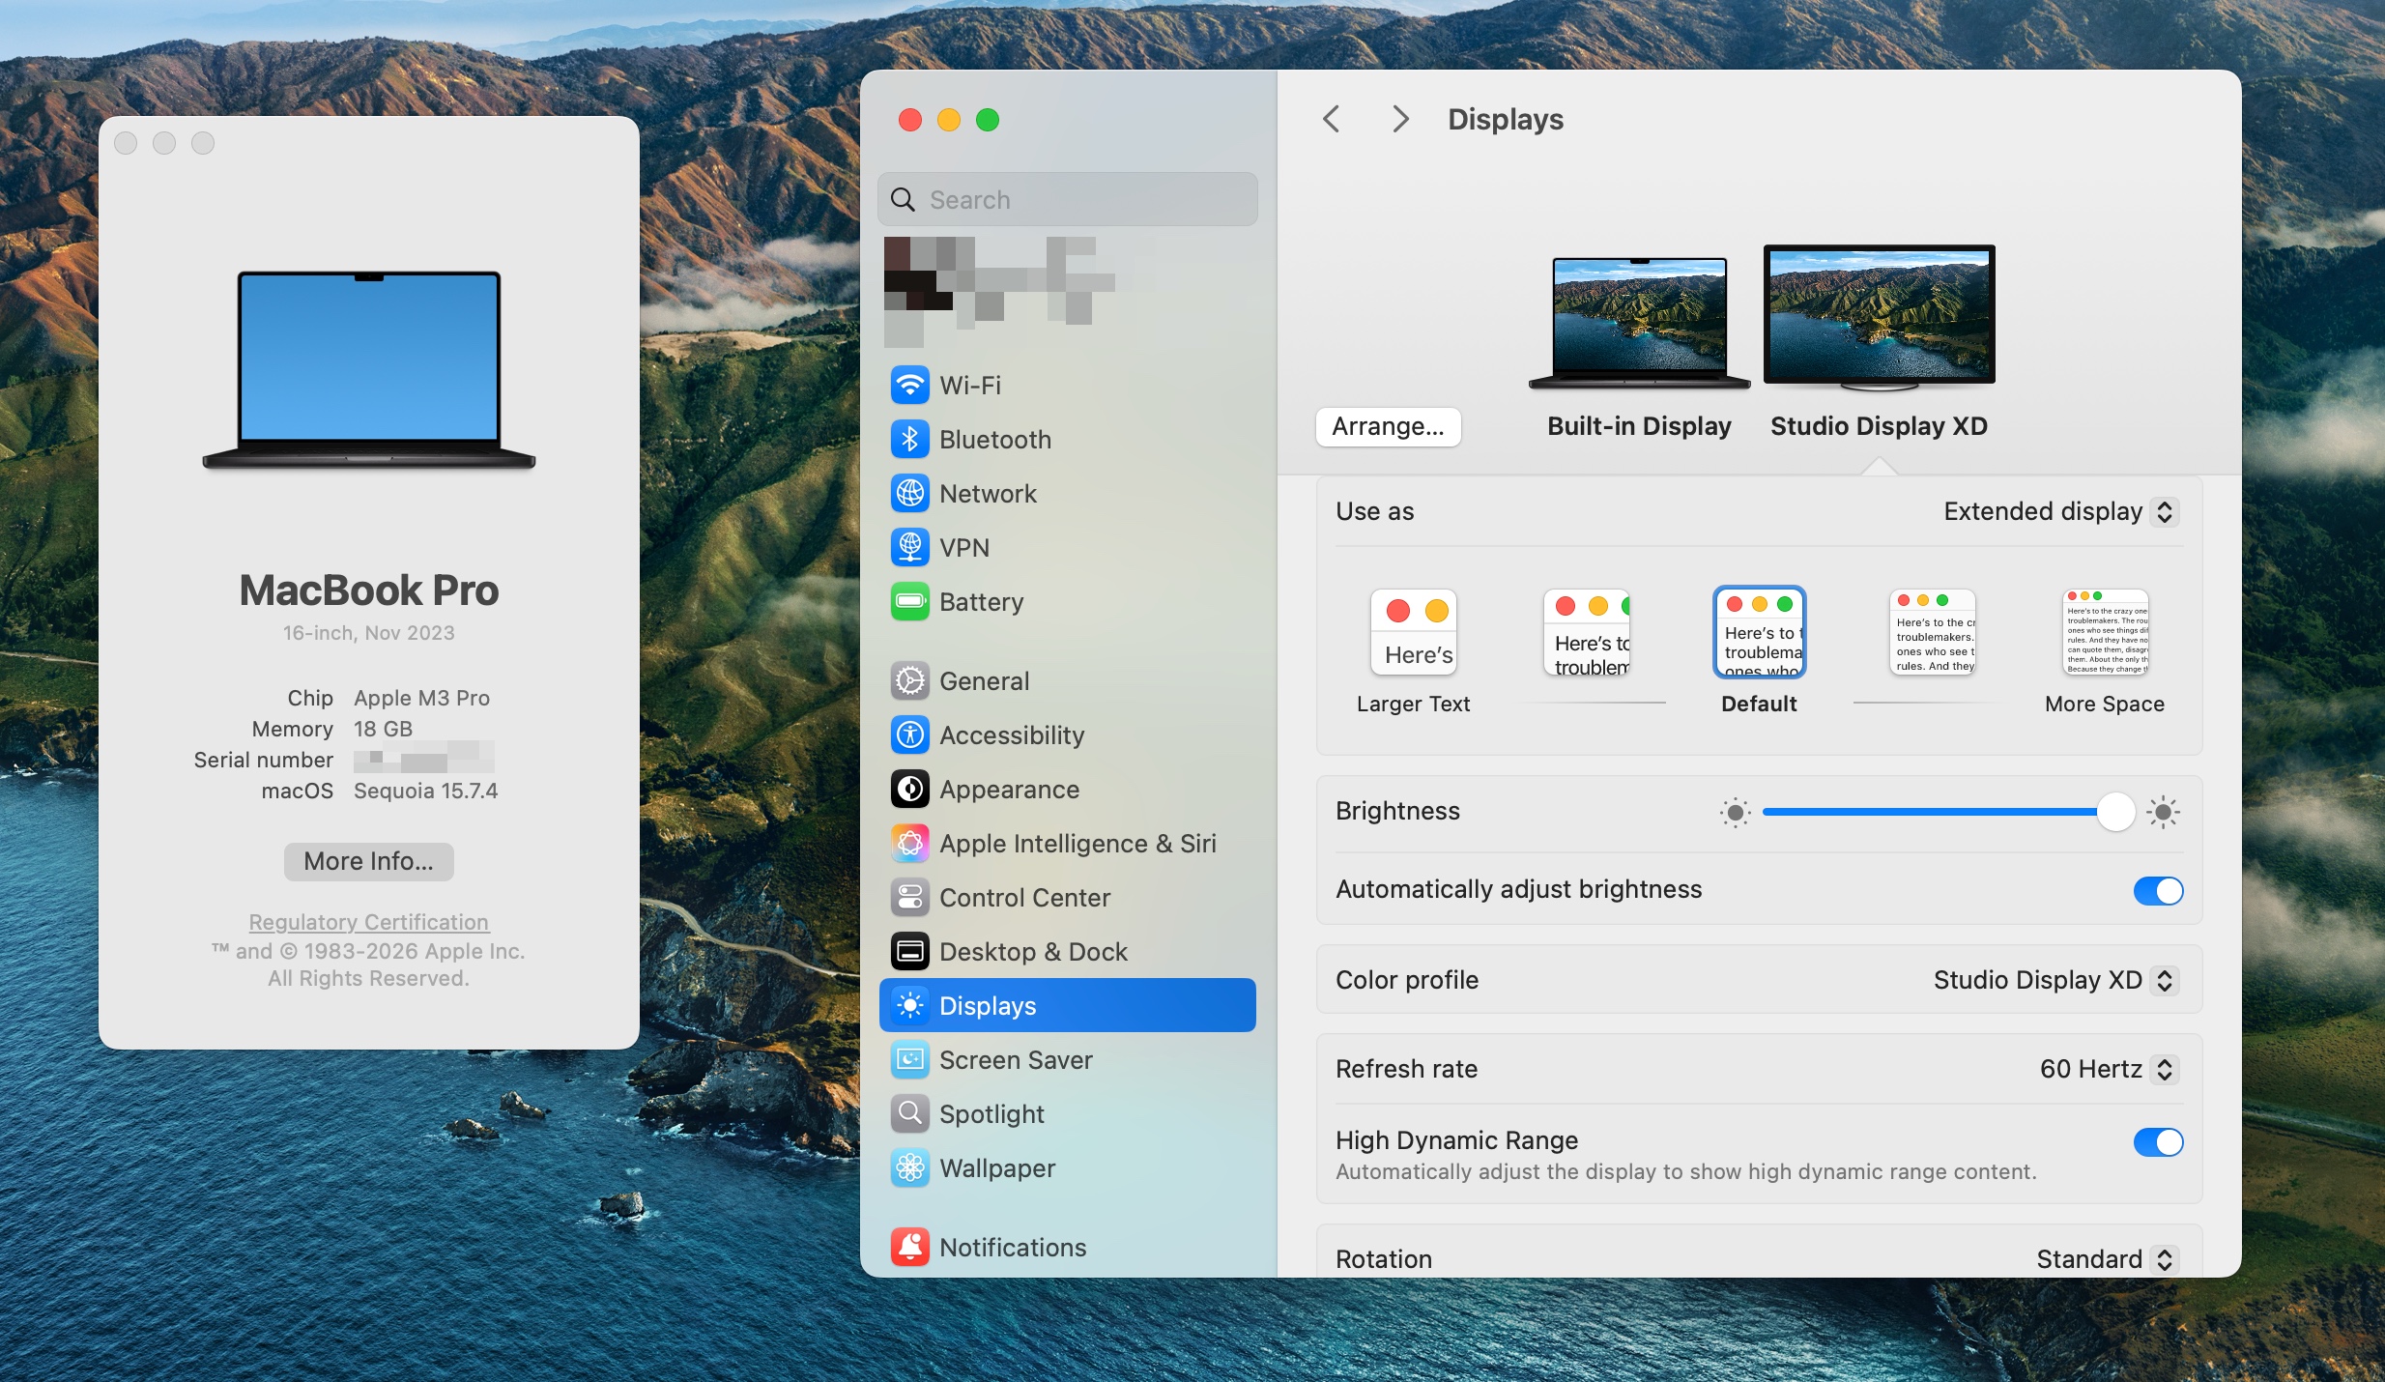Click the Accessibility sidebar icon
2385x1382 pixels.
pyautogui.click(x=909, y=735)
